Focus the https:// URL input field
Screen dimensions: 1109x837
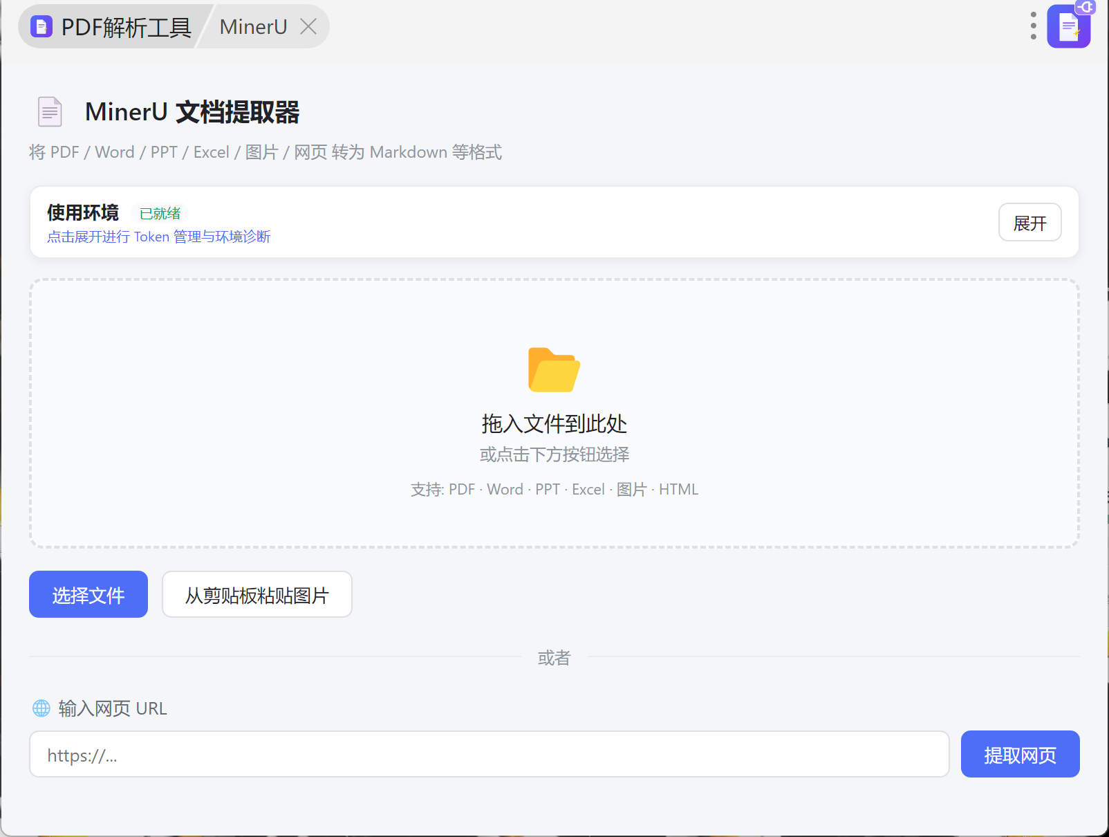click(490, 754)
